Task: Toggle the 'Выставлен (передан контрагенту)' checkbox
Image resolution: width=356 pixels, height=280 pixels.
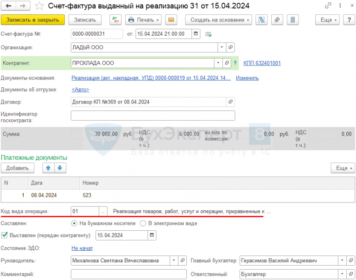Action: tap(5, 235)
